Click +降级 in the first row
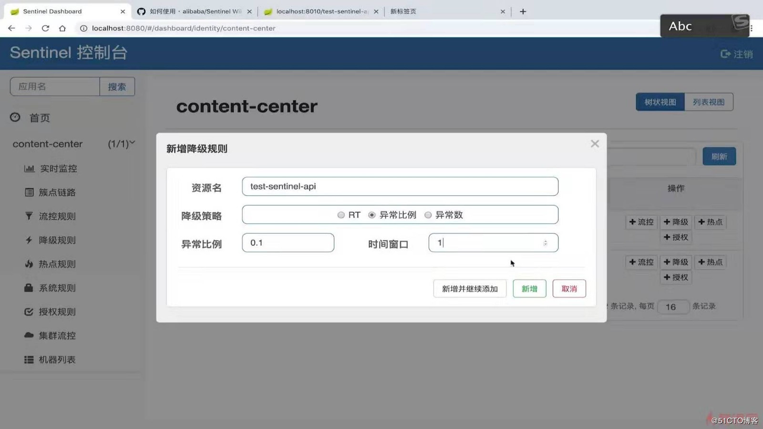Image resolution: width=763 pixels, height=429 pixels. click(x=676, y=222)
